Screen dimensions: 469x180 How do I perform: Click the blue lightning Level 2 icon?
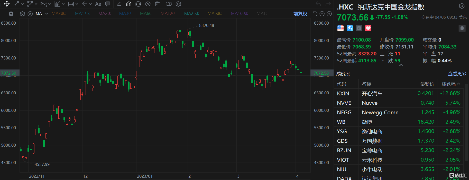coord(350,28)
